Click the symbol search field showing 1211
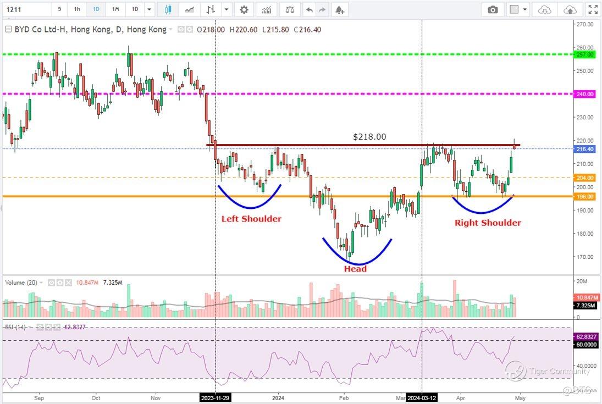The image size is (602, 404). pyautogui.click(x=27, y=9)
